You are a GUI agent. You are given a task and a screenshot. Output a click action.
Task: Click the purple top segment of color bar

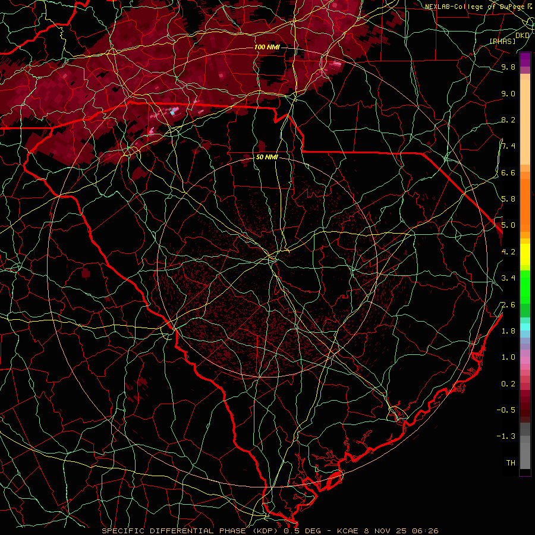(525, 59)
